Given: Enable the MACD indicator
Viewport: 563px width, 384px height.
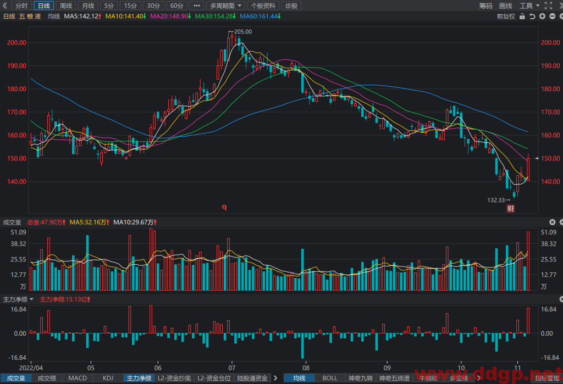Looking at the screenshot, I should point(78,378).
